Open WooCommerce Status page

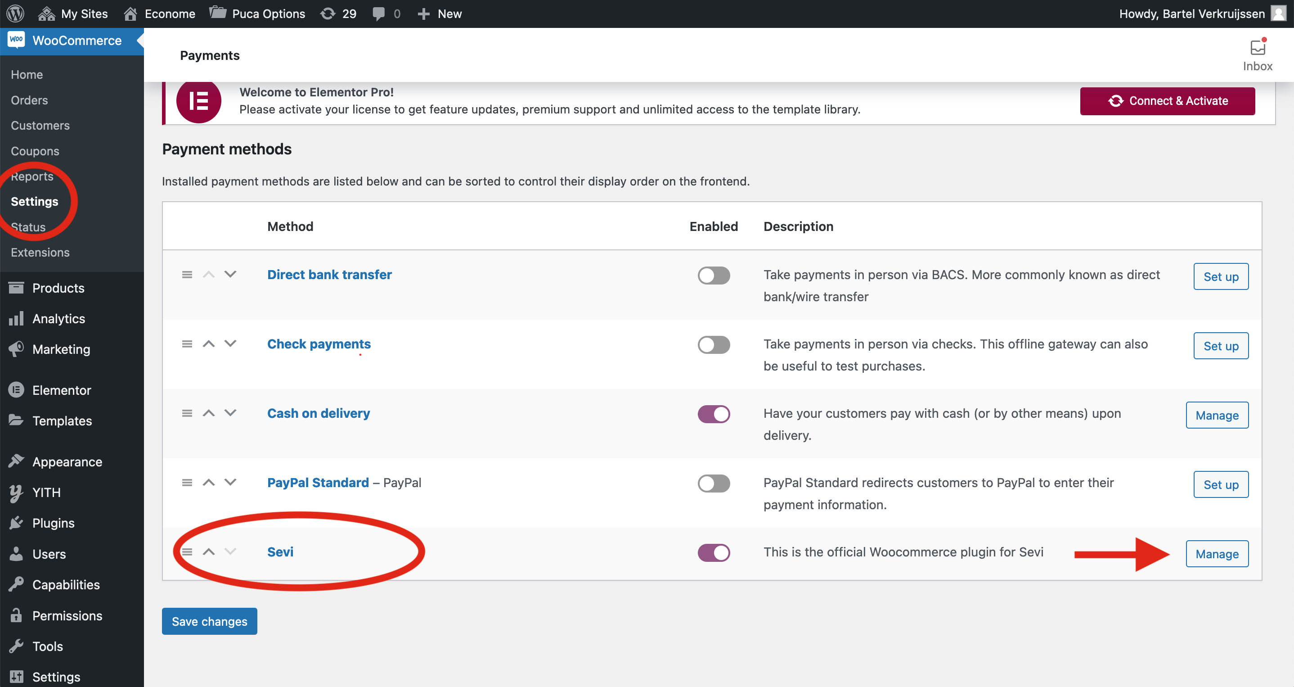[x=28, y=227]
